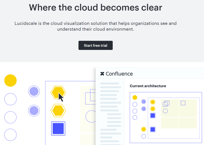
Task: Click the Confluence wordmark text
Action: pyautogui.click(x=119, y=74)
